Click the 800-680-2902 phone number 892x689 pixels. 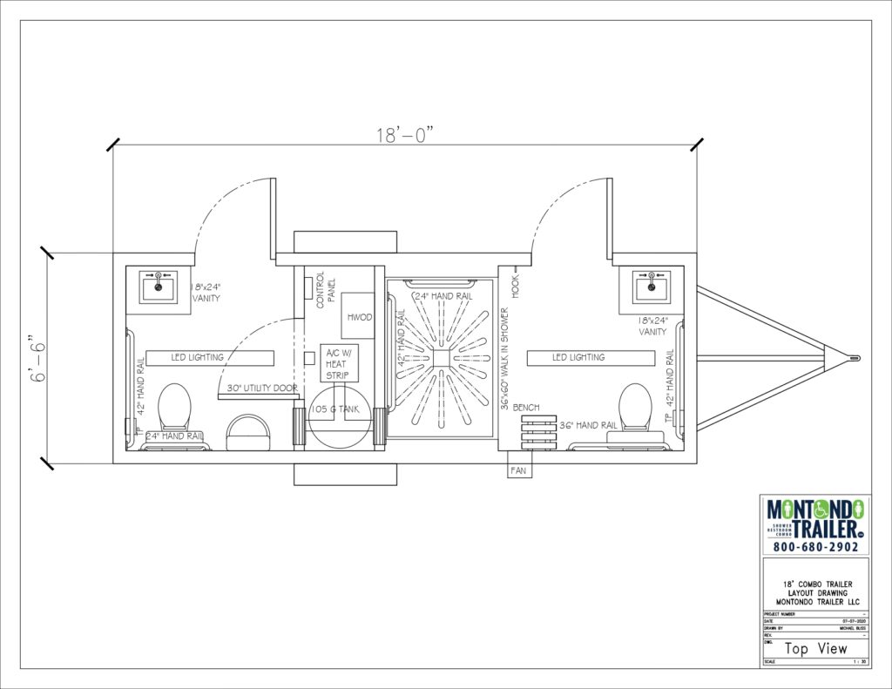pos(815,547)
